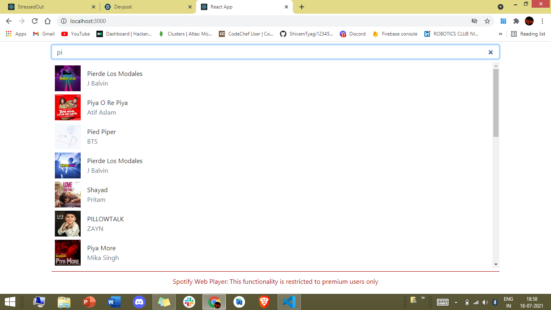Pick the PILLOWTALK album thumbnail
Screen dimensions: 551x310
68,224
